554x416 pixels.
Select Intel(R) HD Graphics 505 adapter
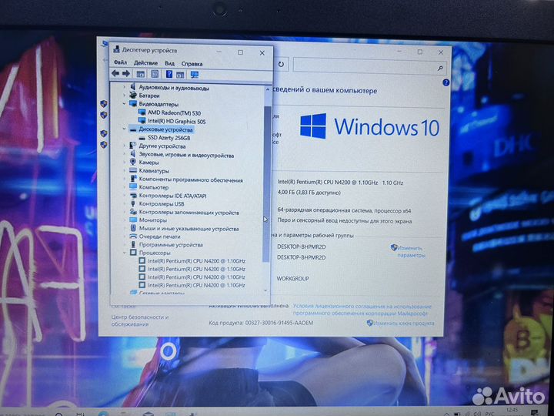click(177, 121)
